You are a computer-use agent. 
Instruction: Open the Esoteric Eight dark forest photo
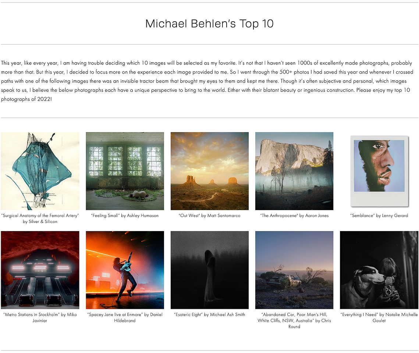point(210,270)
